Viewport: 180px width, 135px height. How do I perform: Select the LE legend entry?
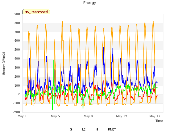pos(81,129)
